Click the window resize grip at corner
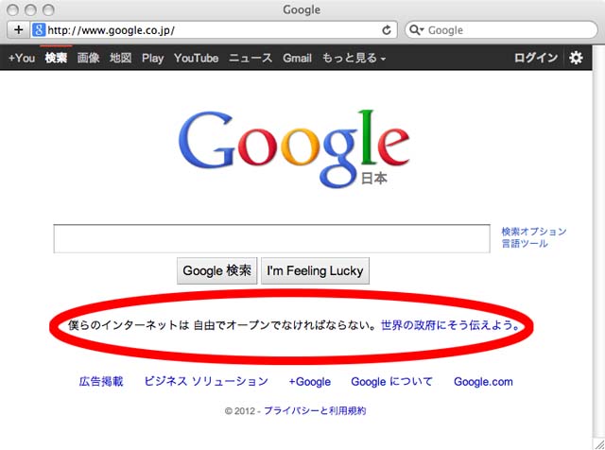 pyautogui.click(x=598, y=443)
